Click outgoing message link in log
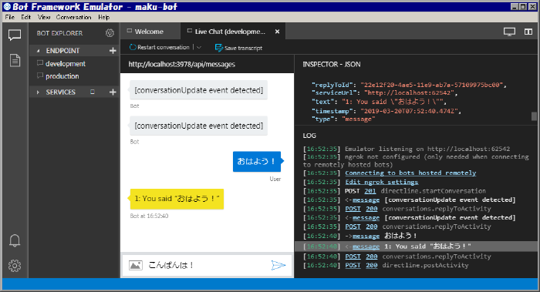Screen dimensions: 540x292 [366, 237]
